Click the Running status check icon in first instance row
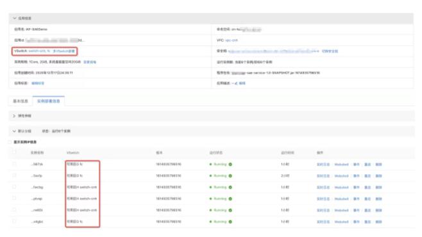 point(230,164)
